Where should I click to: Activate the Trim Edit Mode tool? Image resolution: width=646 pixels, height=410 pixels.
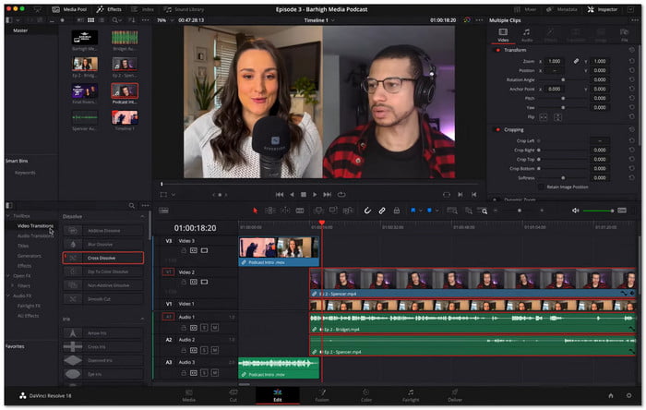click(270, 211)
